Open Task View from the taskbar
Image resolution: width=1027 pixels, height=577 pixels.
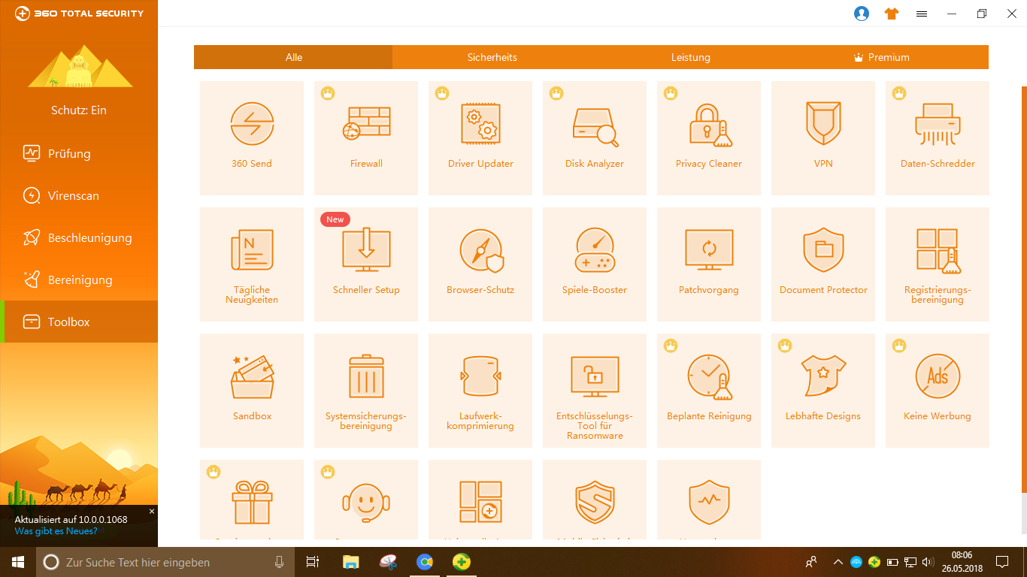[x=313, y=562]
